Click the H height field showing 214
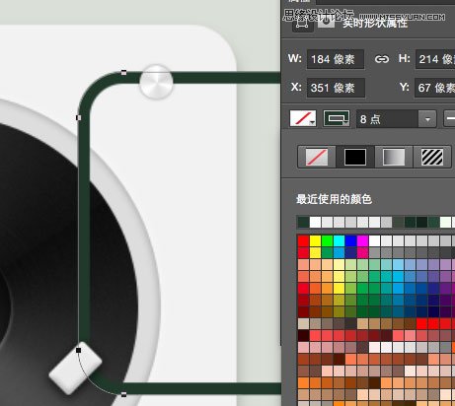455x406 pixels. point(435,59)
